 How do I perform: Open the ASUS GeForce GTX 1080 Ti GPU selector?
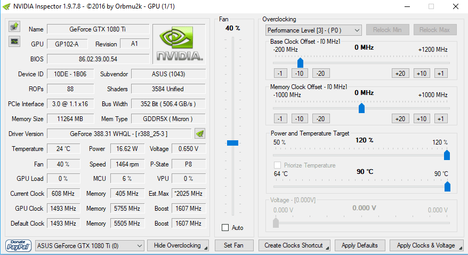coord(90,246)
